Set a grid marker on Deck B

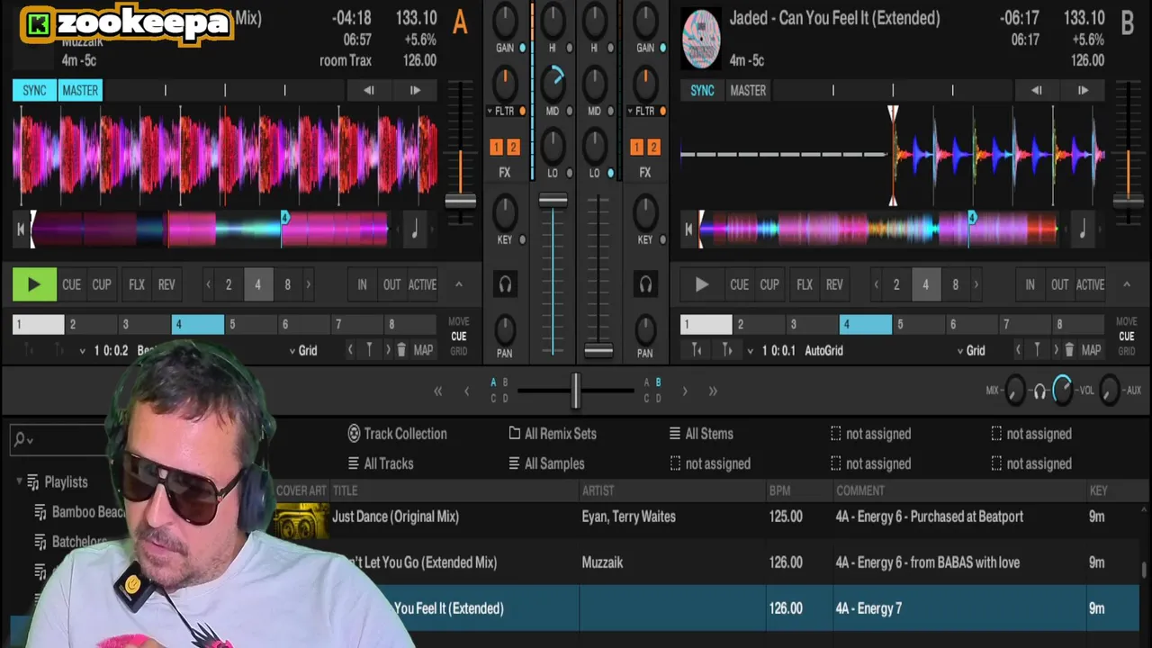point(1037,350)
